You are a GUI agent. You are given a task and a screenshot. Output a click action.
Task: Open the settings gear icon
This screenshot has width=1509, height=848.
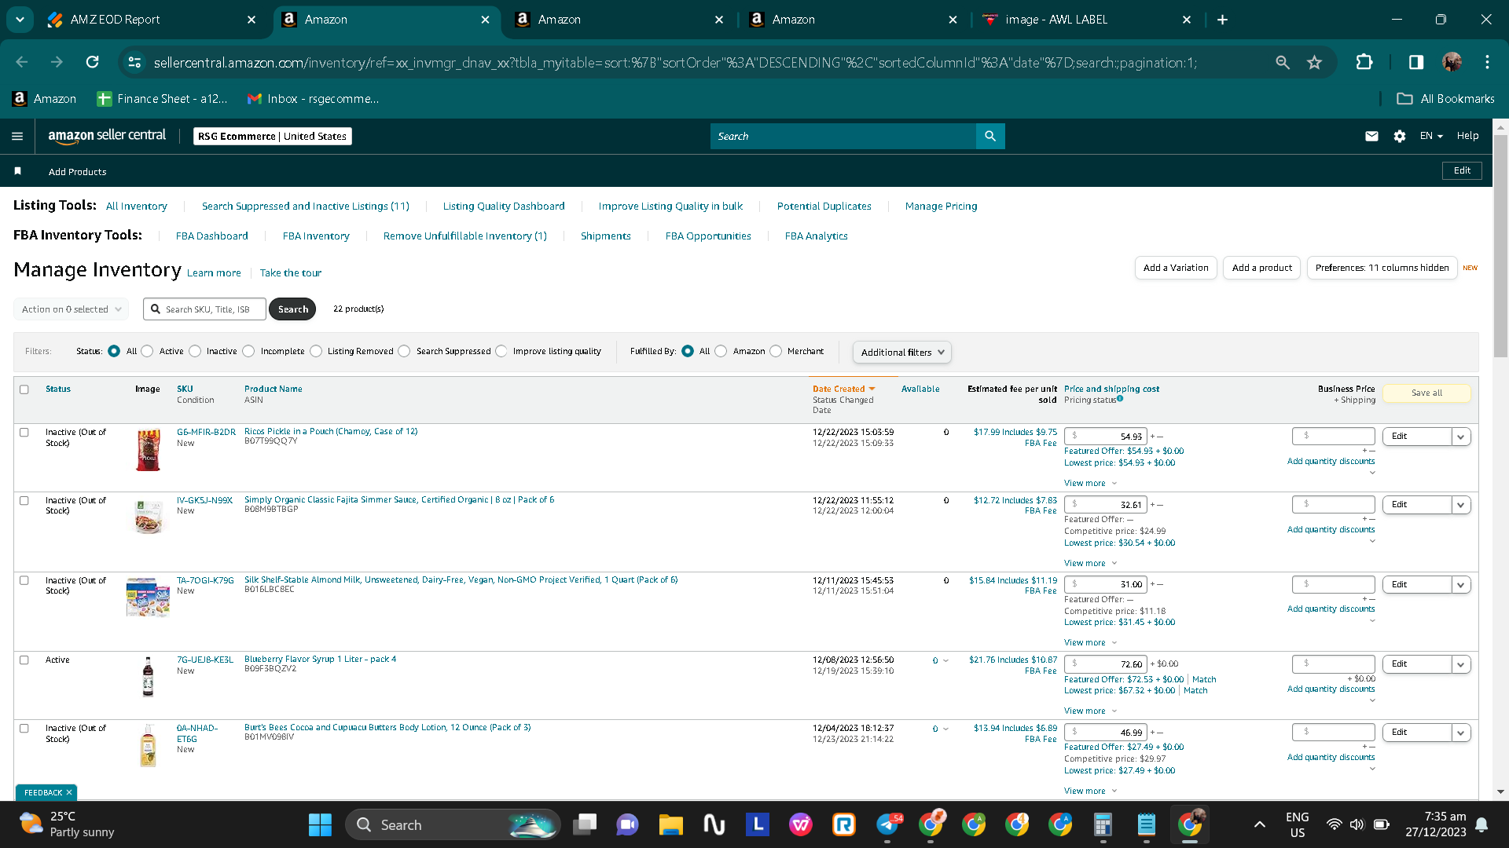(1400, 136)
